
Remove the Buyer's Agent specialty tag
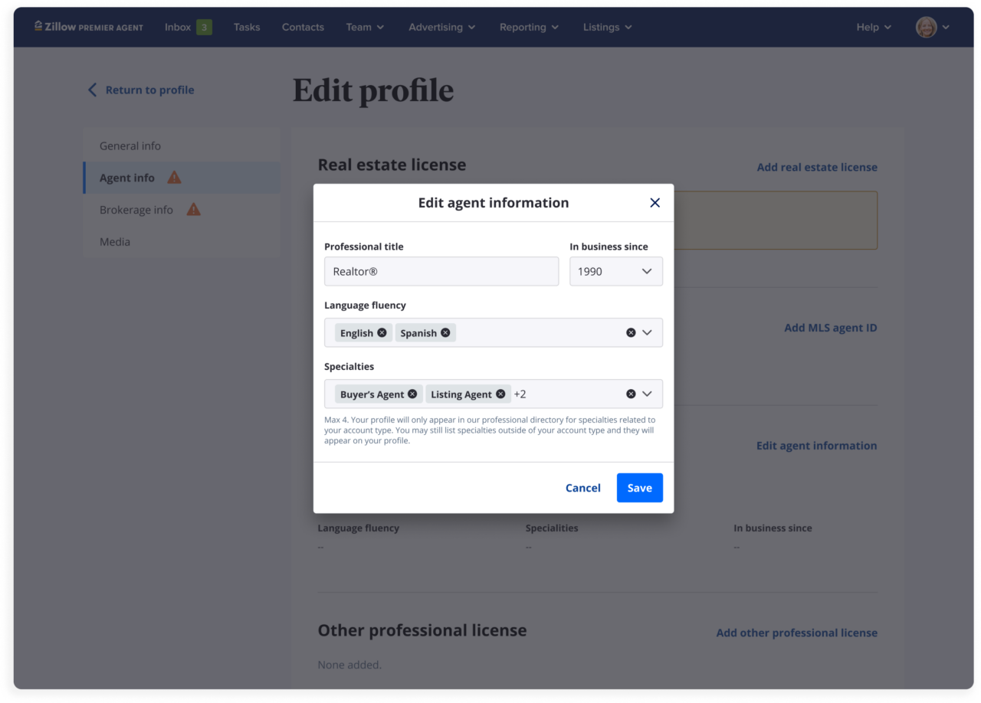[x=412, y=394]
